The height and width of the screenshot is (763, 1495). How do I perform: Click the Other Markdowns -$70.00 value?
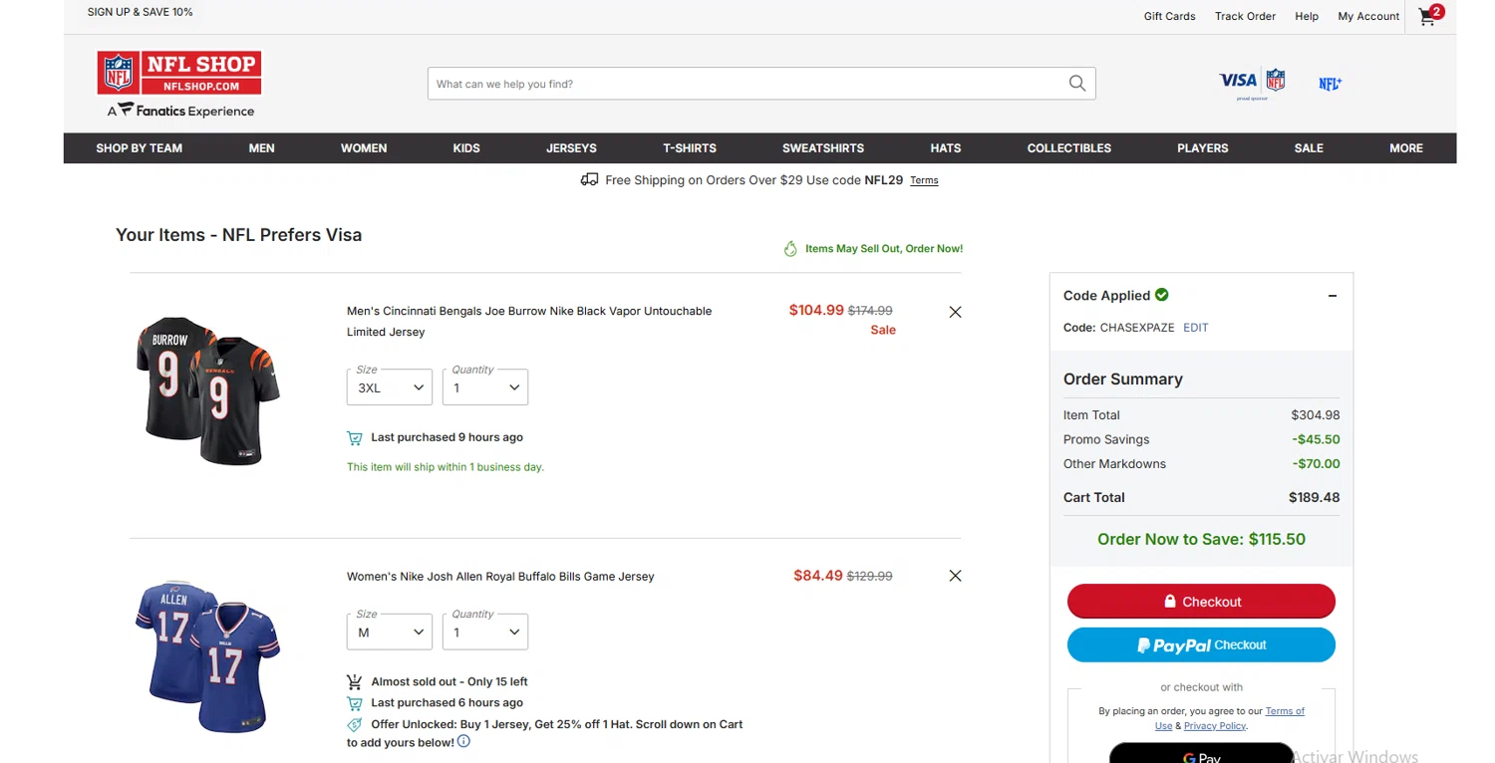click(x=1316, y=463)
